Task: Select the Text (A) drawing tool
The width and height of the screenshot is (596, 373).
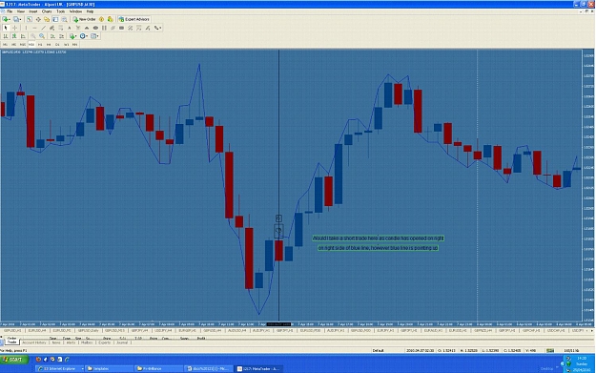Action: tap(70, 28)
